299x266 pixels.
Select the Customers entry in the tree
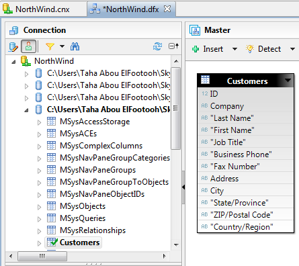[79, 242]
